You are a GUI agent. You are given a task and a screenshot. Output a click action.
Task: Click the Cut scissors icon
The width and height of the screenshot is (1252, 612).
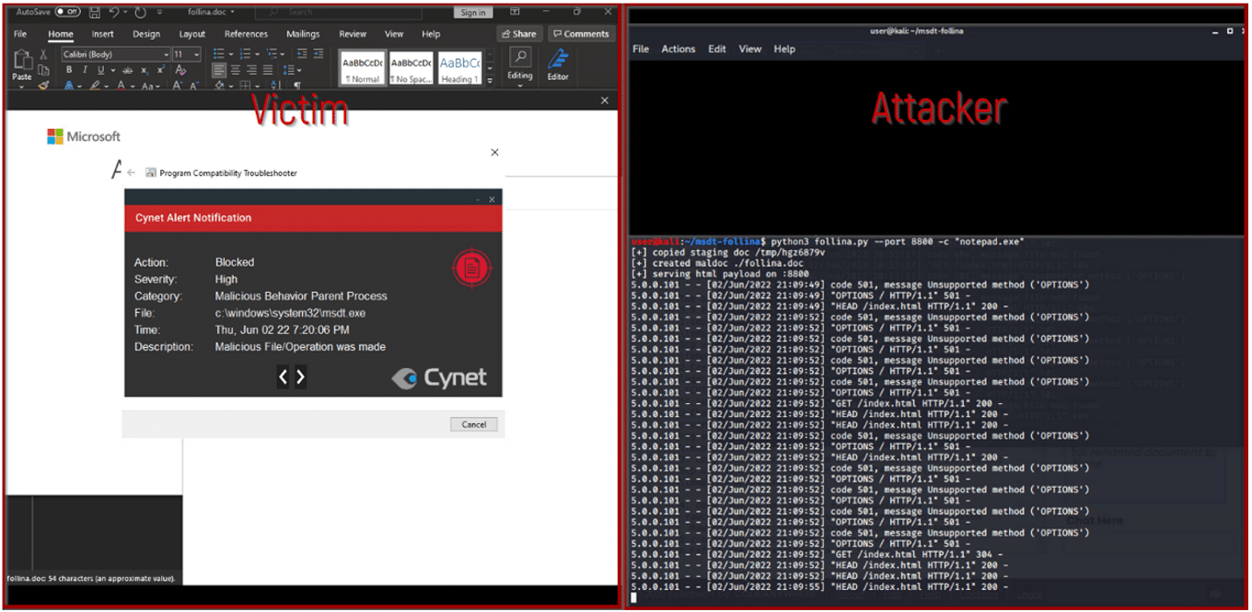[43, 54]
